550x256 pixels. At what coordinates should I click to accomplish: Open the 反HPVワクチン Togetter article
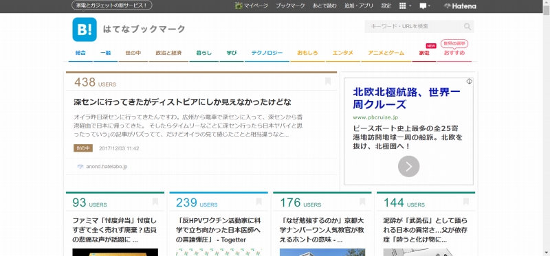coord(218,231)
